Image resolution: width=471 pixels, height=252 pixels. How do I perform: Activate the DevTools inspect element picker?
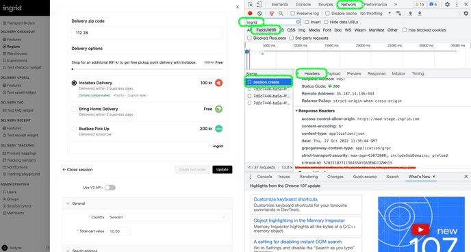click(x=251, y=5)
